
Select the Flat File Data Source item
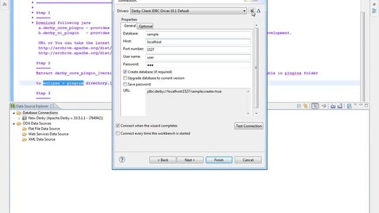[44, 129]
